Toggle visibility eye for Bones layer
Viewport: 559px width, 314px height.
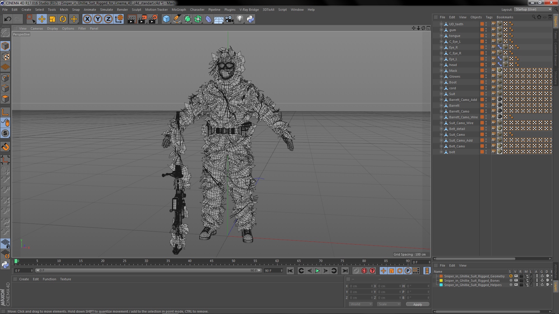click(x=516, y=281)
